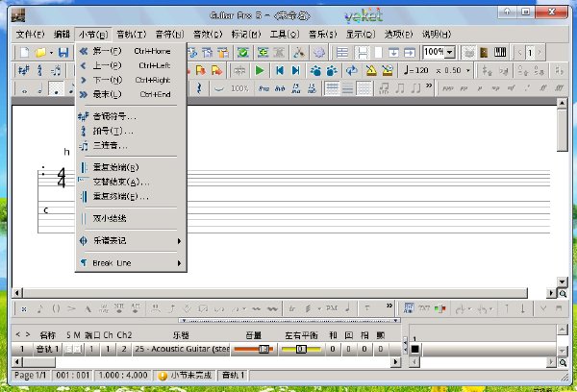Click the green play button
The image size is (577, 392).
[x=260, y=70]
